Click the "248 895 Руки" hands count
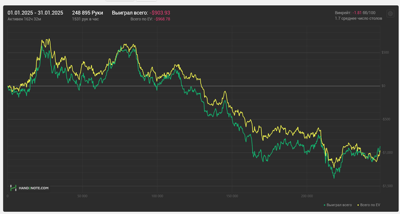The width and height of the screenshot is (400, 214). tap(87, 13)
